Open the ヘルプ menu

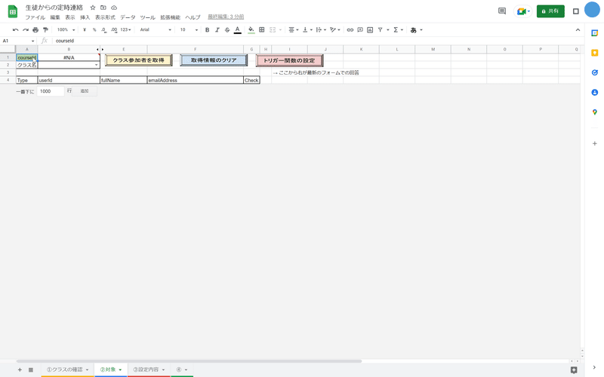pos(193,17)
